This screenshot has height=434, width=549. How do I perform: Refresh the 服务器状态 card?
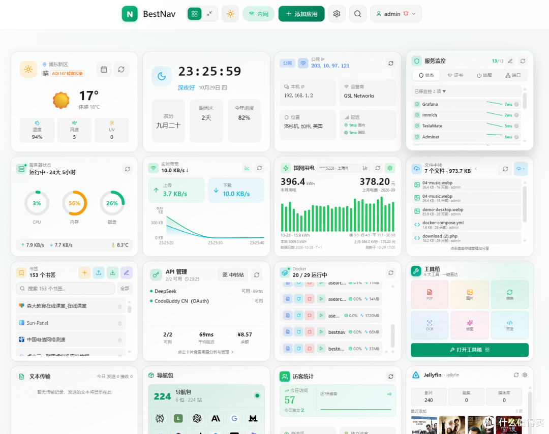click(128, 169)
